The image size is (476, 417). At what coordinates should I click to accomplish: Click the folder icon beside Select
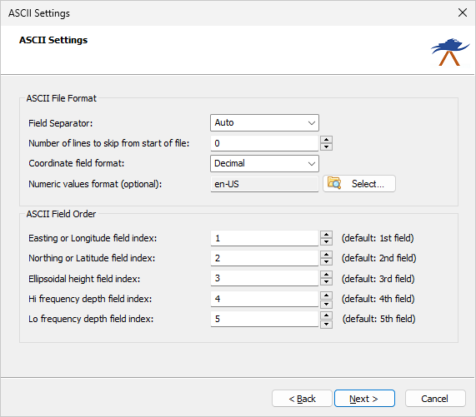click(x=334, y=183)
